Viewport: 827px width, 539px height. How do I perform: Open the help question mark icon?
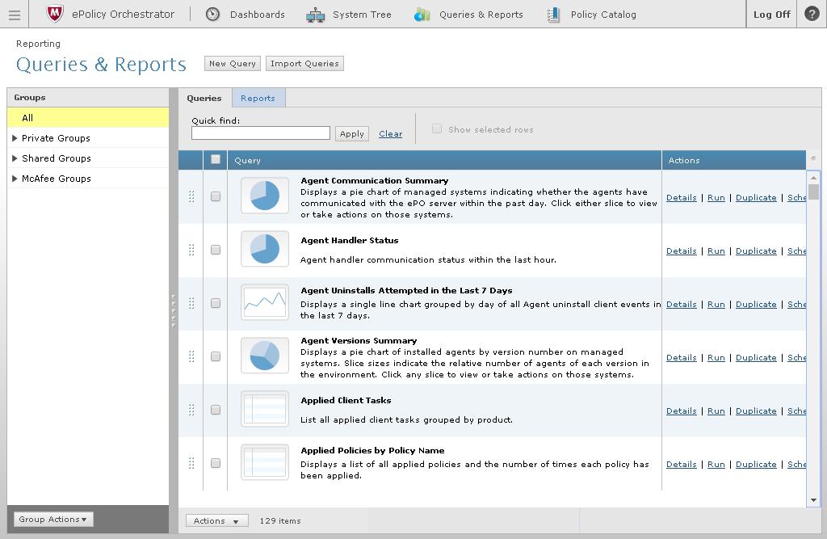click(812, 14)
